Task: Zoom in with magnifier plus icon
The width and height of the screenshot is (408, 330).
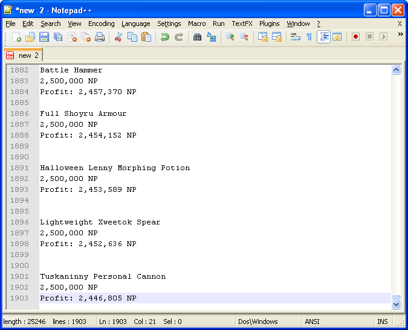Action: [x=230, y=37]
